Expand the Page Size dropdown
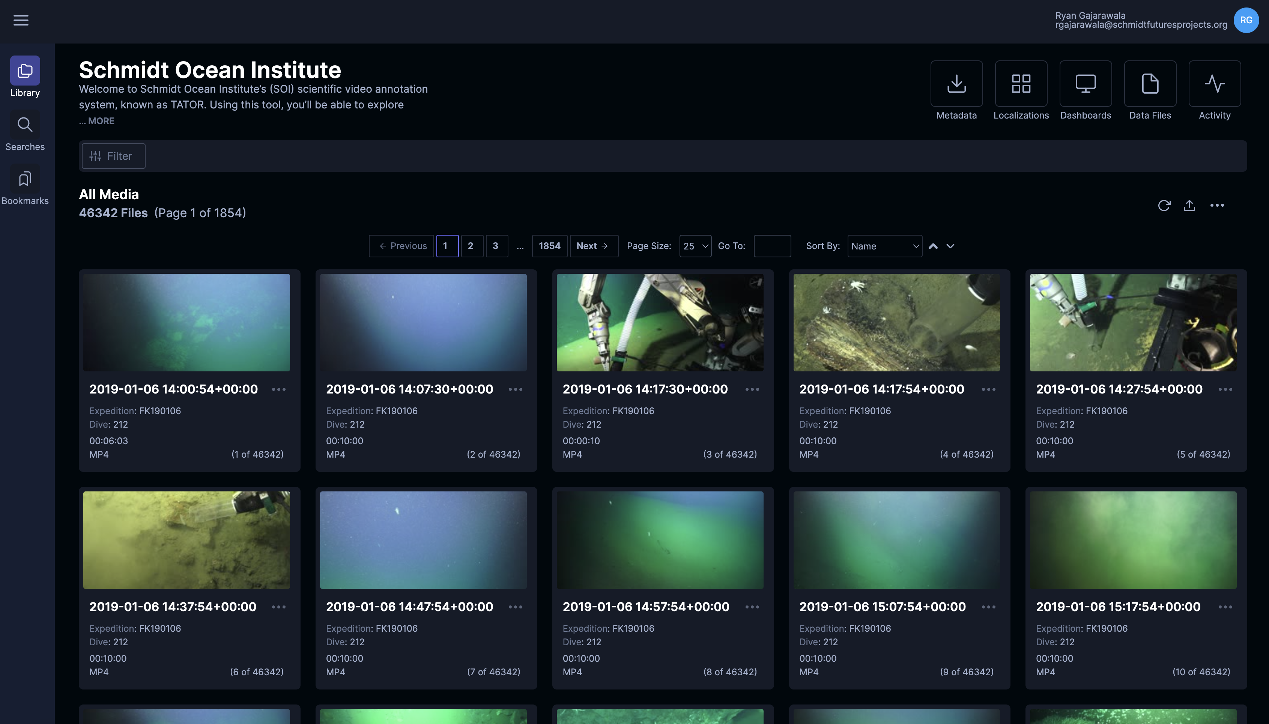Image resolution: width=1269 pixels, height=724 pixels. pyautogui.click(x=695, y=246)
